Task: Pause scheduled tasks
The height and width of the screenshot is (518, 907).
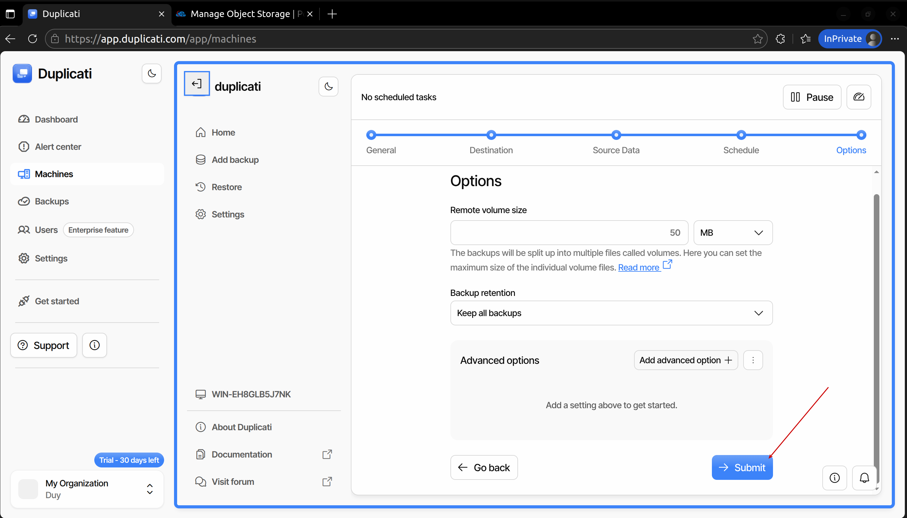Action: [x=812, y=97]
